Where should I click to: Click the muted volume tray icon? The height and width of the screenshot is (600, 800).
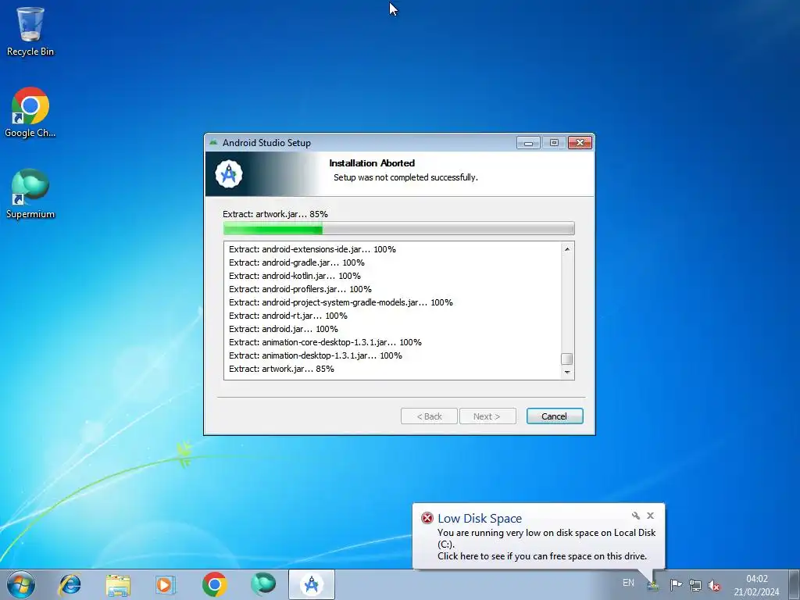pyautogui.click(x=714, y=585)
